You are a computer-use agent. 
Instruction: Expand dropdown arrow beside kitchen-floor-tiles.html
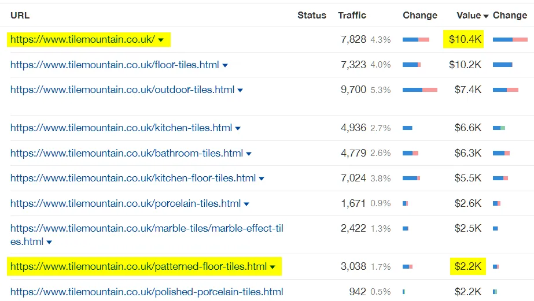(x=262, y=179)
